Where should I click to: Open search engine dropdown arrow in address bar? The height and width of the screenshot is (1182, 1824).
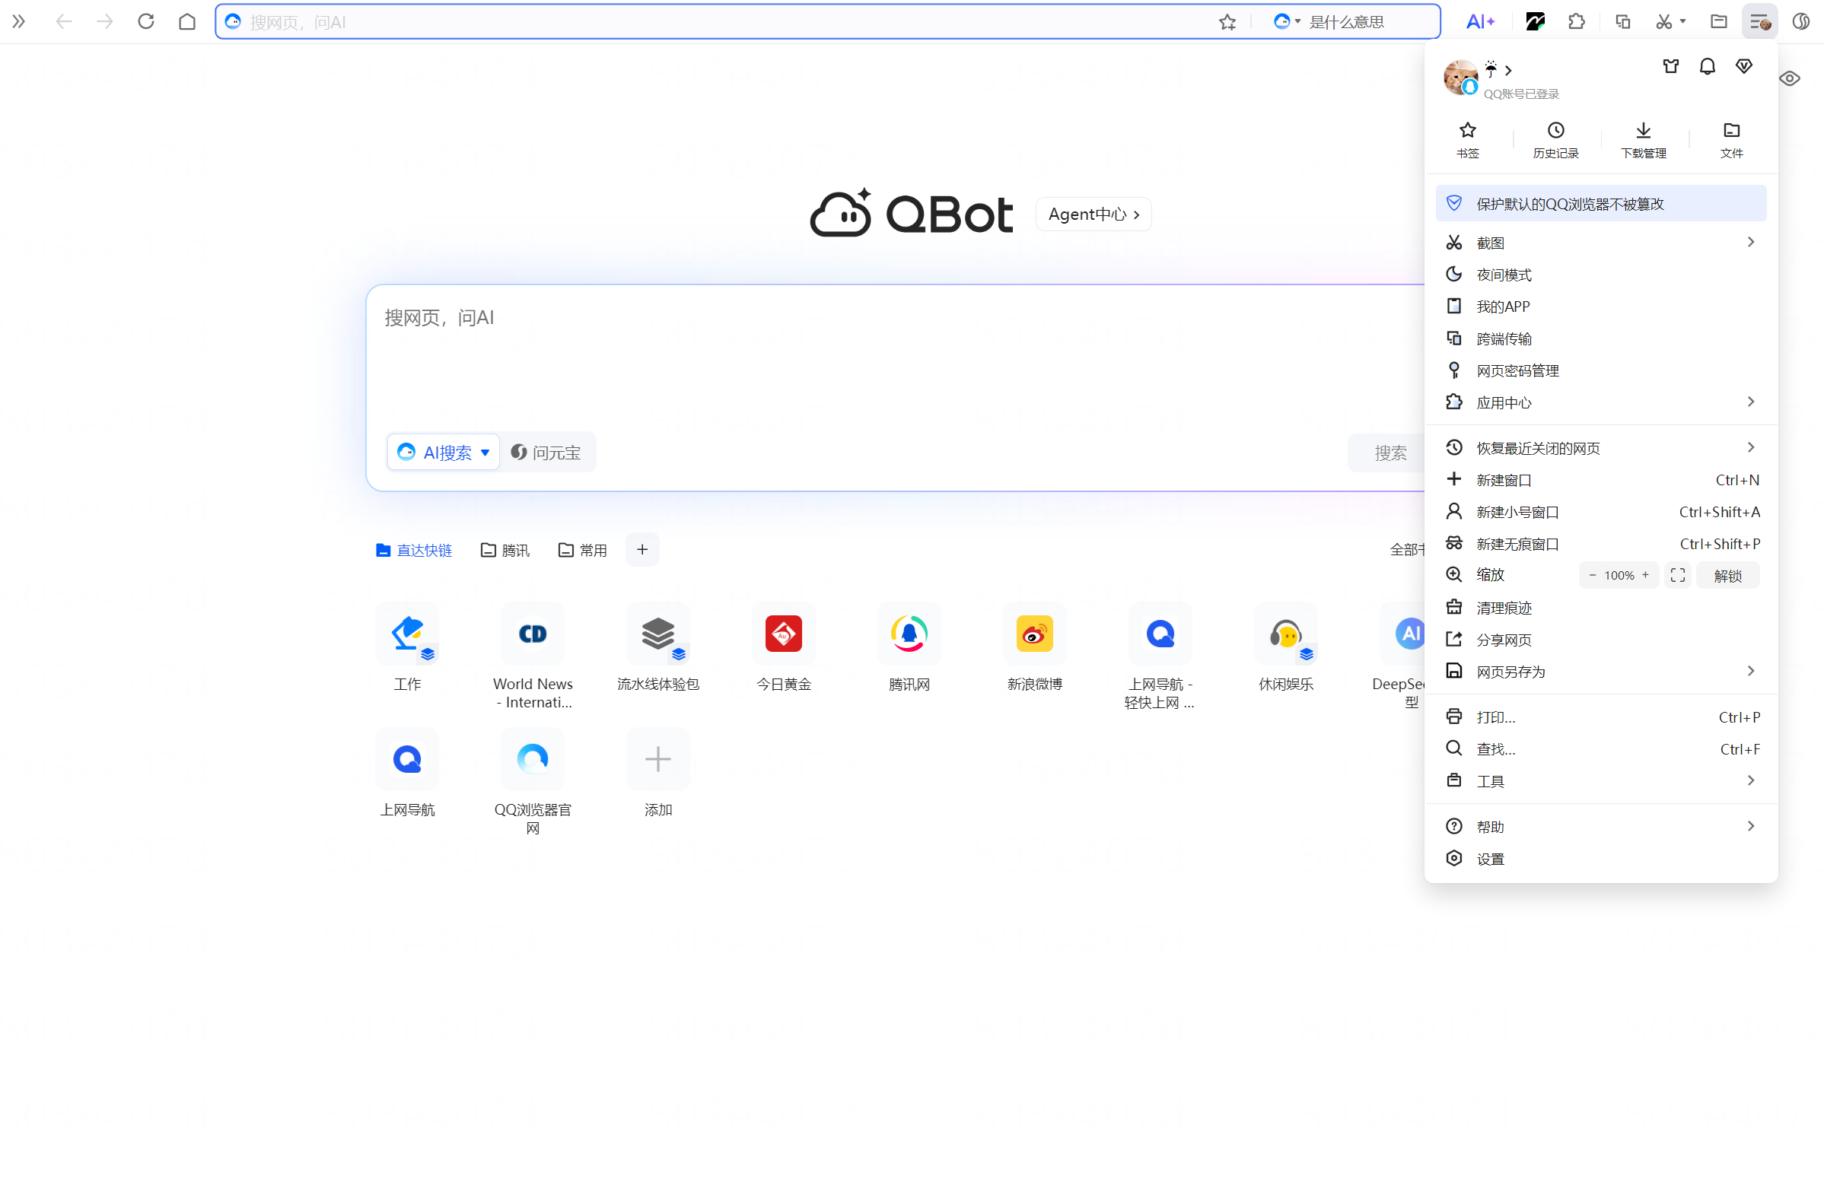coord(1297,21)
